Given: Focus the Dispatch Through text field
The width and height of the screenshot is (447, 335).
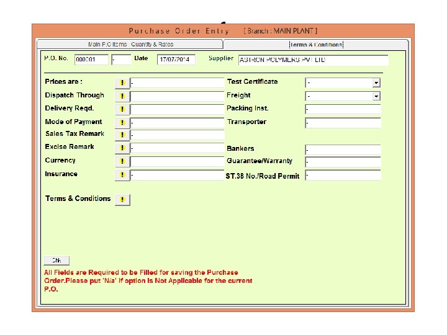Looking at the screenshot, I should click(x=178, y=96).
